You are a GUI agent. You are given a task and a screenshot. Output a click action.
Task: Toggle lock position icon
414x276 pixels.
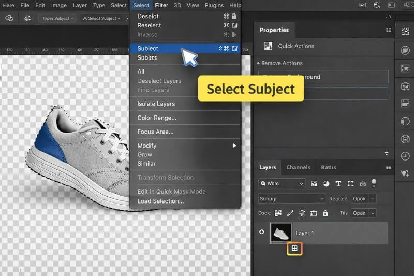tap(302, 213)
